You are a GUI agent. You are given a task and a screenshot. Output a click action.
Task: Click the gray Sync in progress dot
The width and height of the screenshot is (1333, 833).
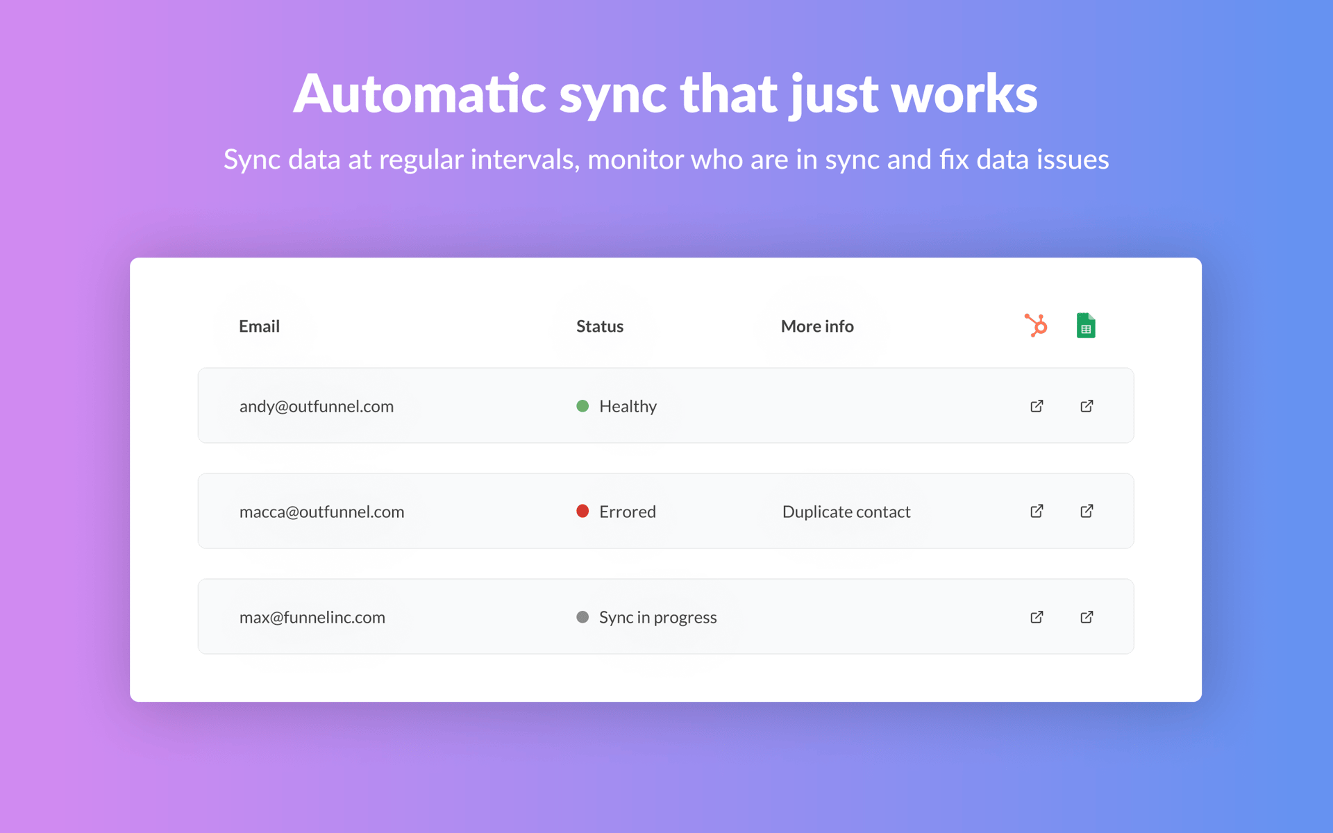(583, 616)
